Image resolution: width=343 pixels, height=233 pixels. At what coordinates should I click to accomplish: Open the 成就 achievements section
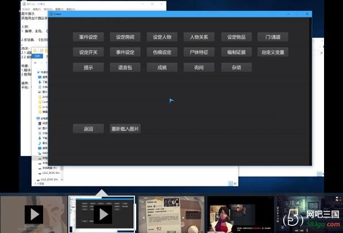point(162,67)
